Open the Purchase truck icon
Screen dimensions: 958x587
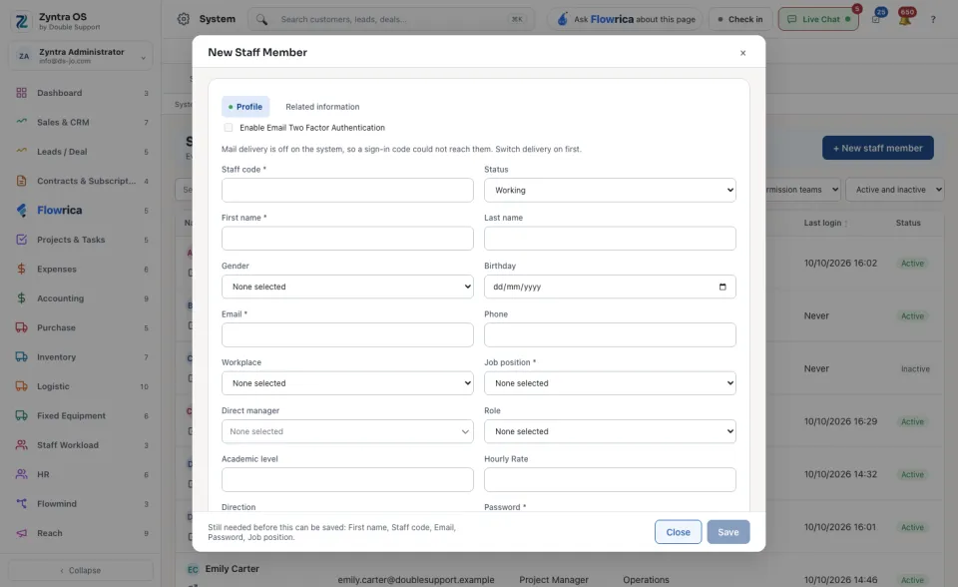(21, 327)
